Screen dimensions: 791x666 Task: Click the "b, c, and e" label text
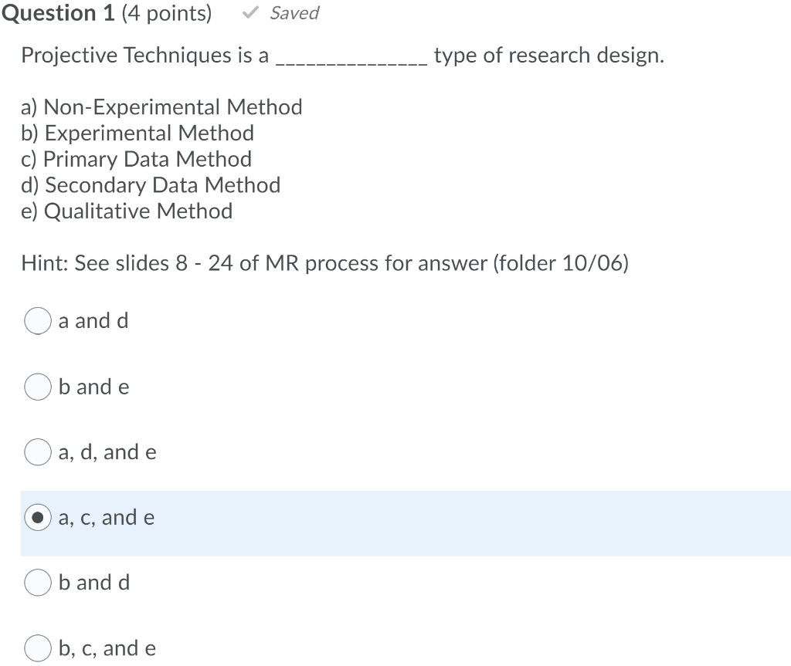pos(107,648)
